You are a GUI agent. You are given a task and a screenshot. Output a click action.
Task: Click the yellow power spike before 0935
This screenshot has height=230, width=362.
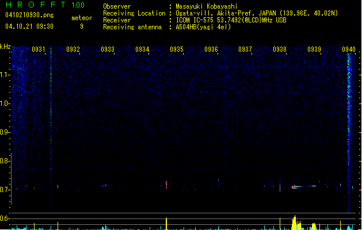tap(166, 223)
